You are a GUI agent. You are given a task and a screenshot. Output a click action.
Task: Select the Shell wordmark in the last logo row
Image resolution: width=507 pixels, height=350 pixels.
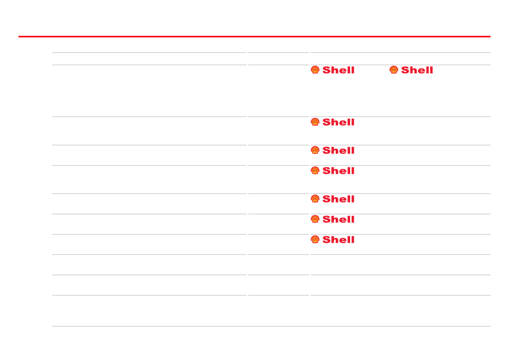click(x=338, y=240)
